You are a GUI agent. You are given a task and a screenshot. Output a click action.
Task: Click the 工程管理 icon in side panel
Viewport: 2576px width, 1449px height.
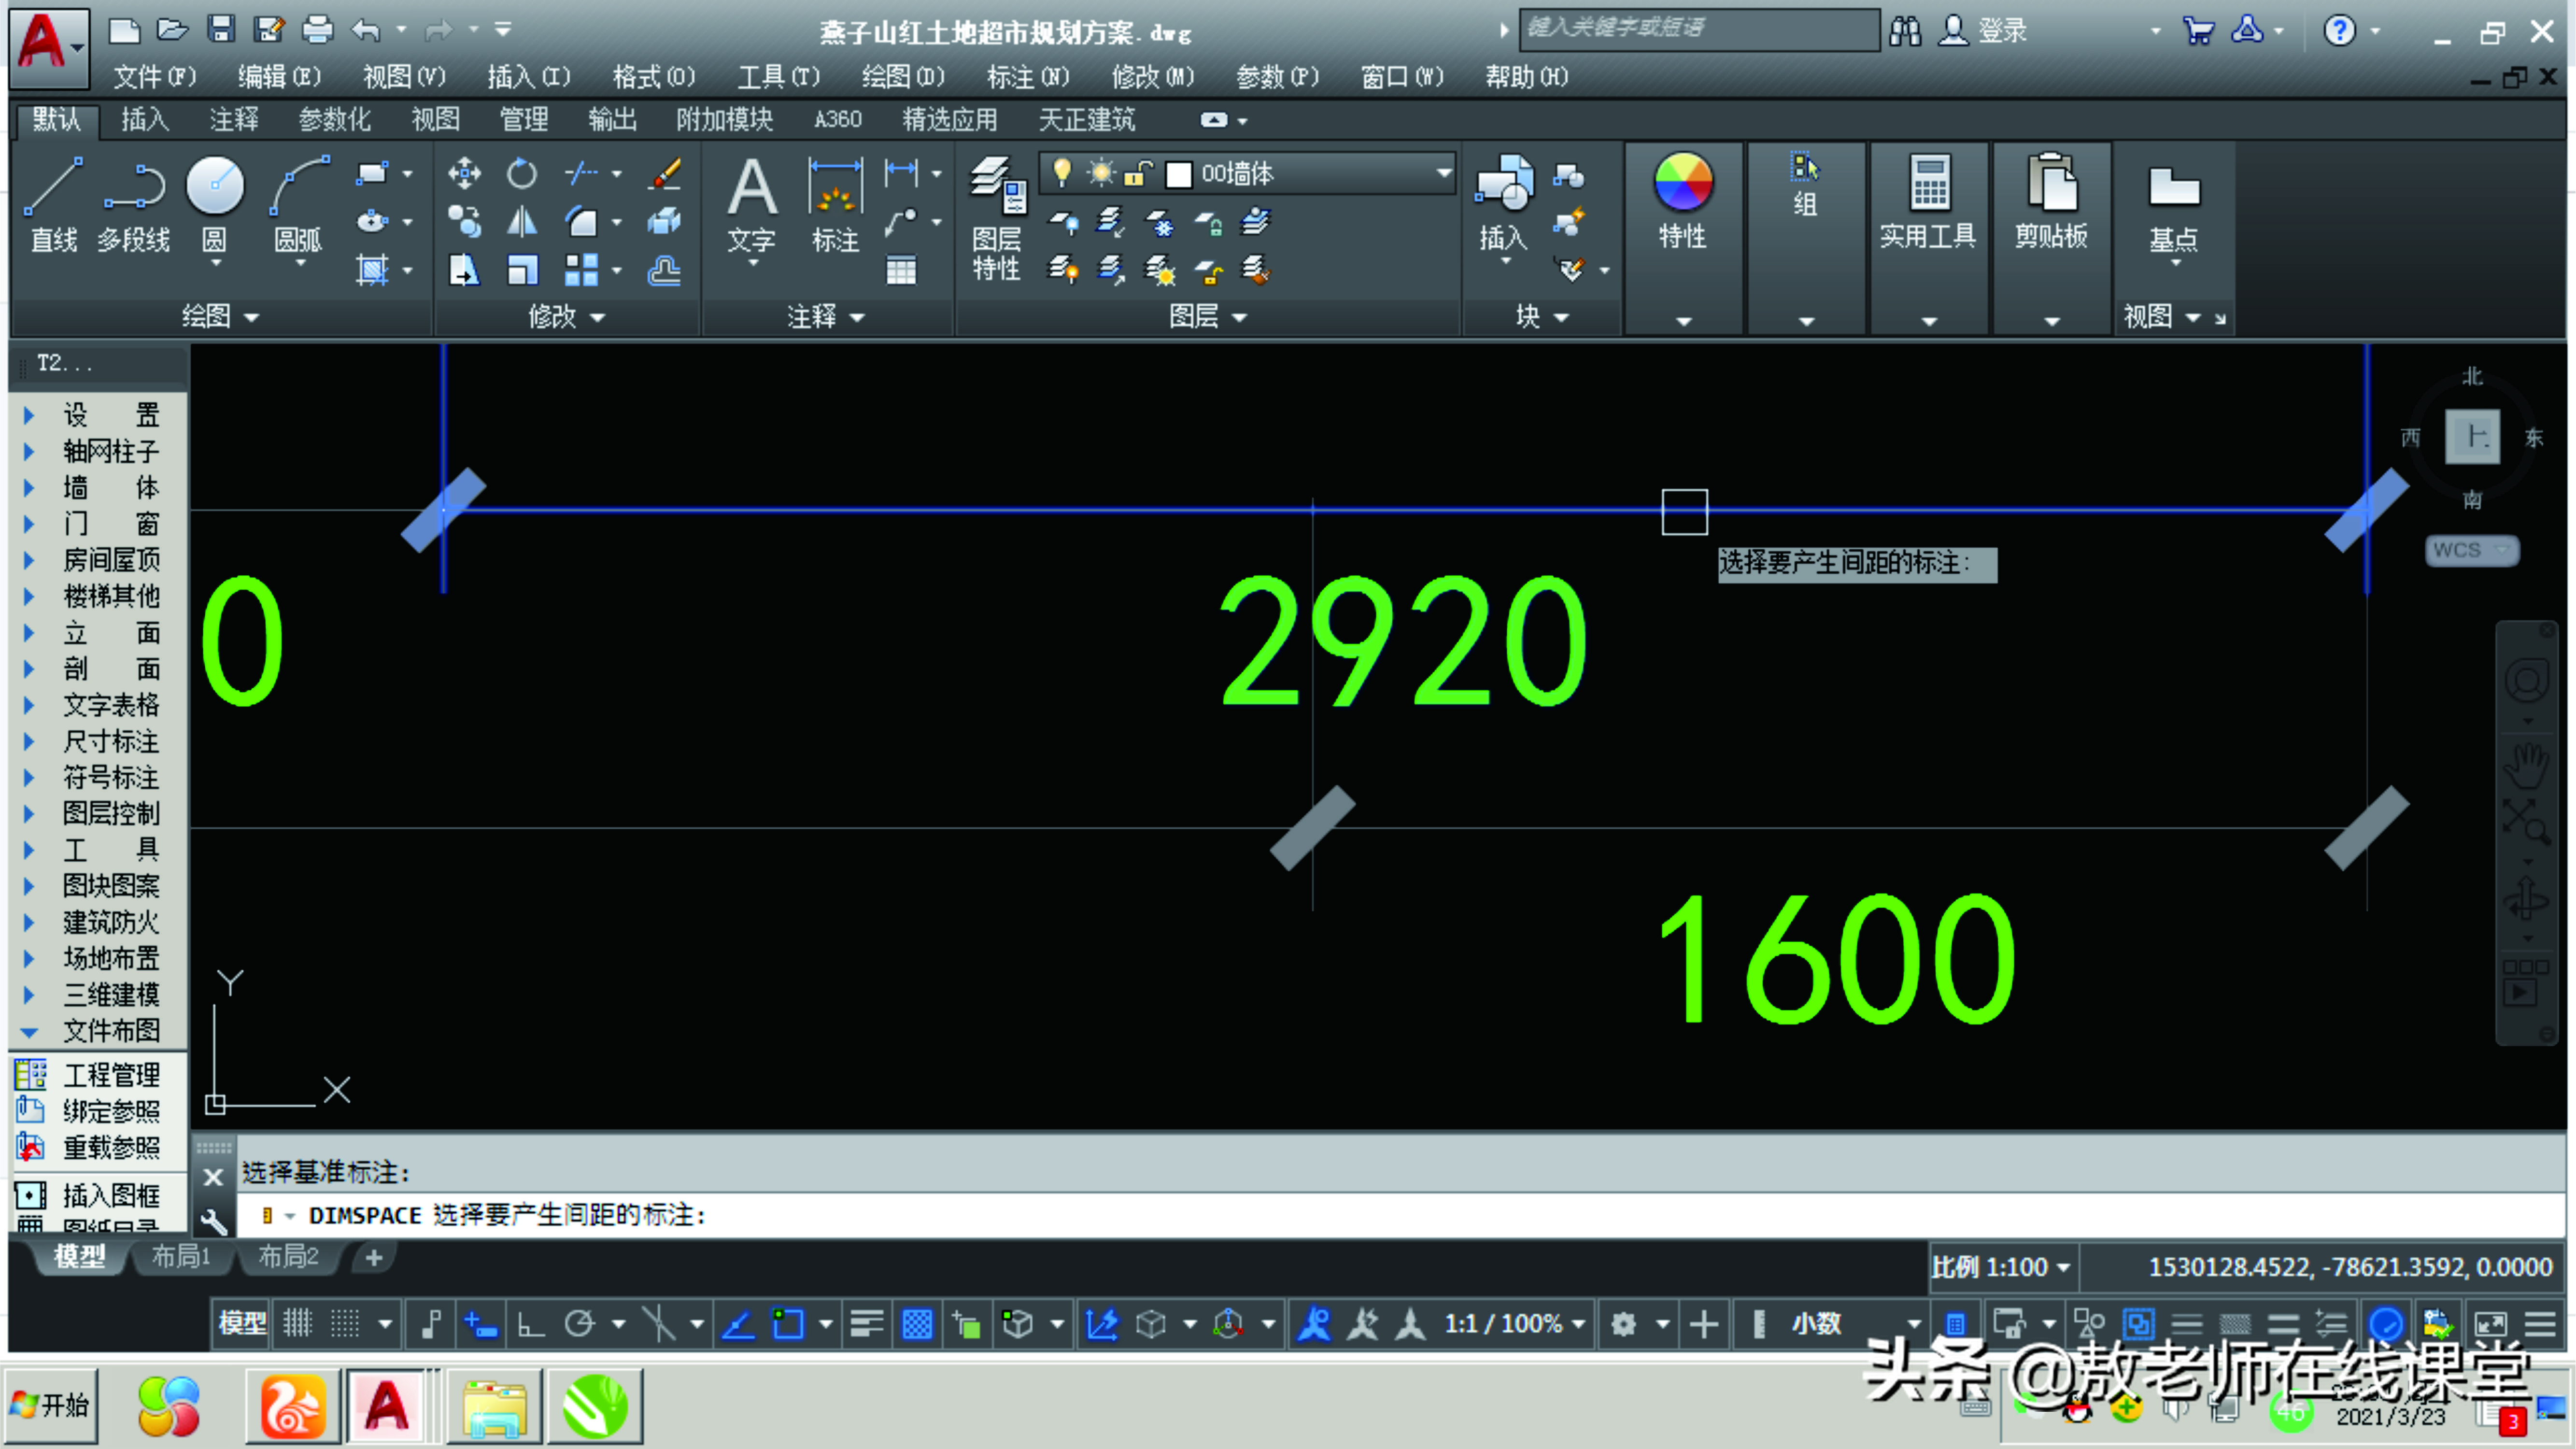click(x=30, y=1075)
